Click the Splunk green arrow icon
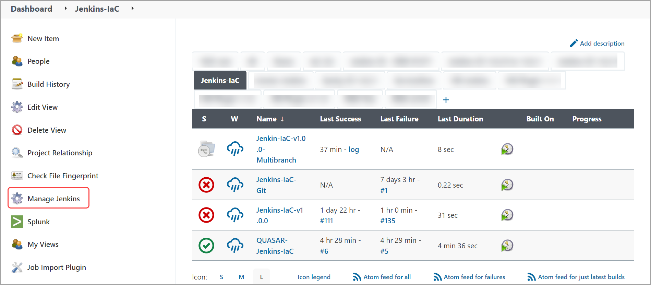The width and height of the screenshot is (651, 285). (x=17, y=222)
